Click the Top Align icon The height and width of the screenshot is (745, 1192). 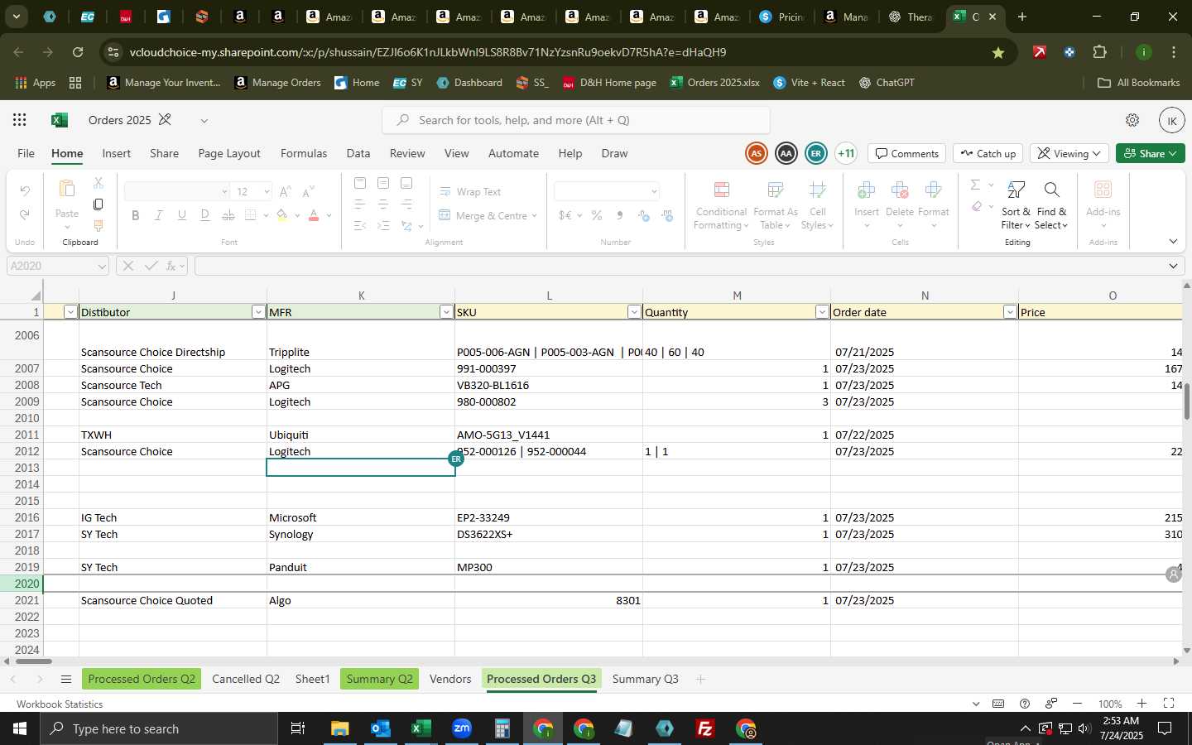pyautogui.click(x=360, y=183)
